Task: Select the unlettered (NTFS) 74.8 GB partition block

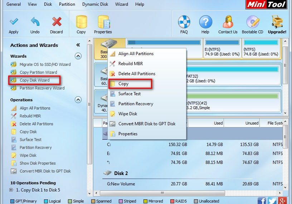Action: point(261,48)
